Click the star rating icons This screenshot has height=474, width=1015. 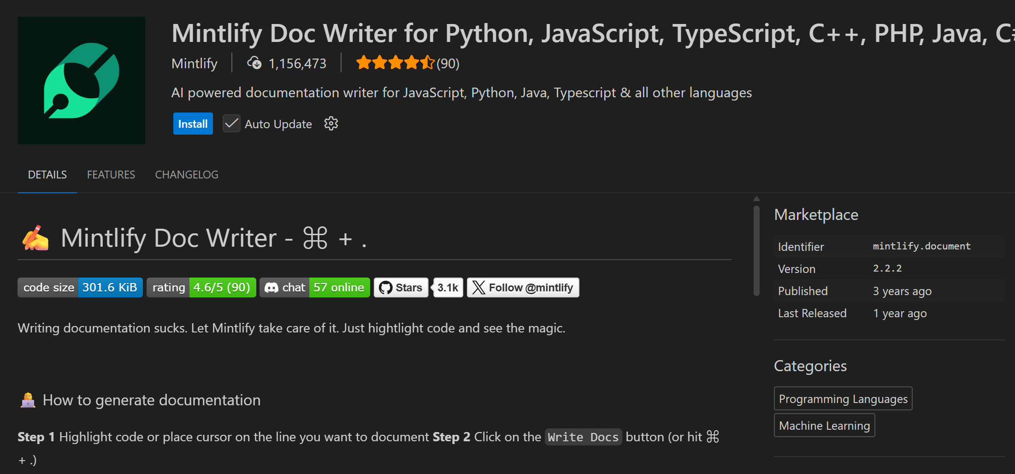pyautogui.click(x=395, y=62)
